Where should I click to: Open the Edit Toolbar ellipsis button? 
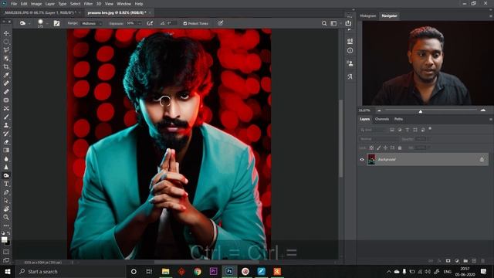pyautogui.click(x=6, y=225)
